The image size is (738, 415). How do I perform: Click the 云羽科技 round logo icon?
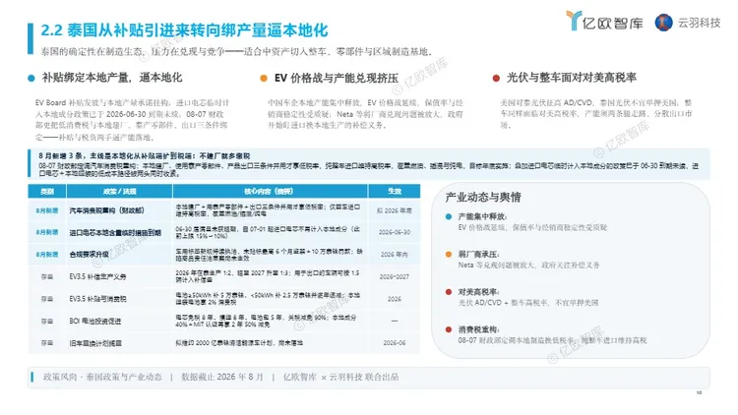click(663, 22)
